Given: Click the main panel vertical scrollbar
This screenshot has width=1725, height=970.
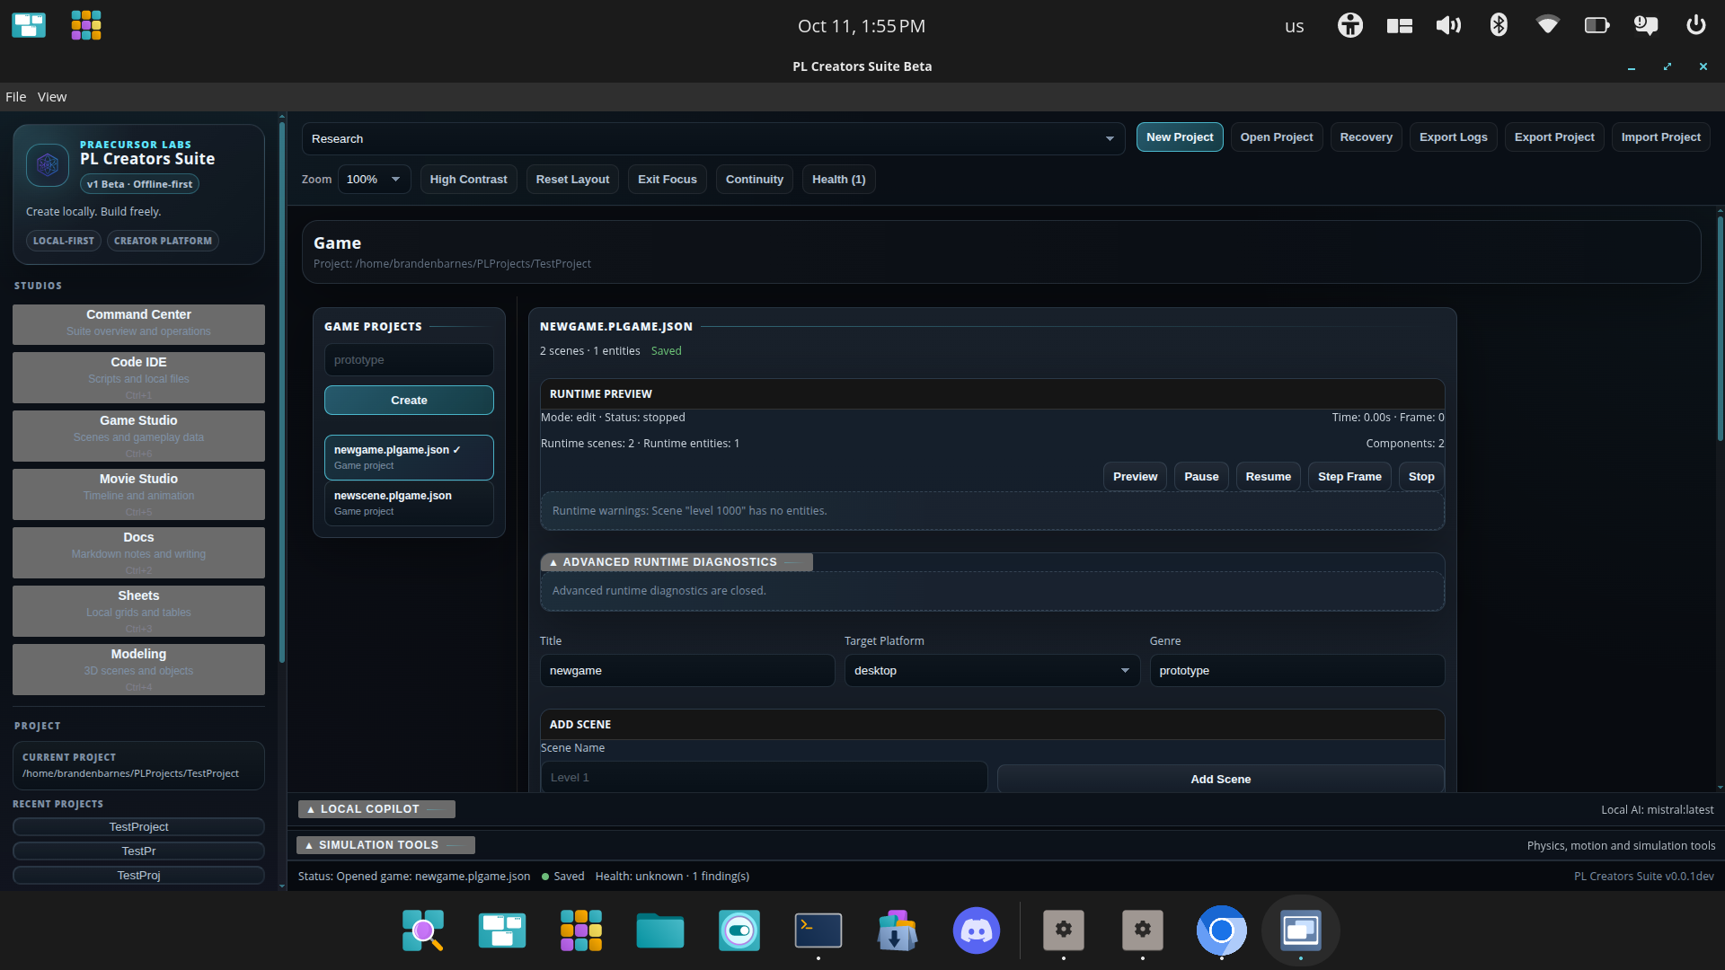Looking at the screenshot, I should [x=1720, y=329].
